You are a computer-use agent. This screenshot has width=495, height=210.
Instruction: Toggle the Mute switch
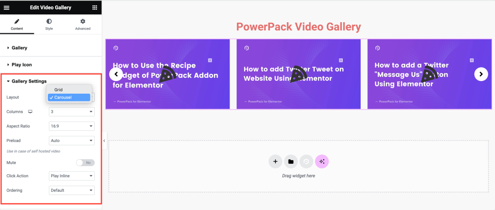point(85,163)
